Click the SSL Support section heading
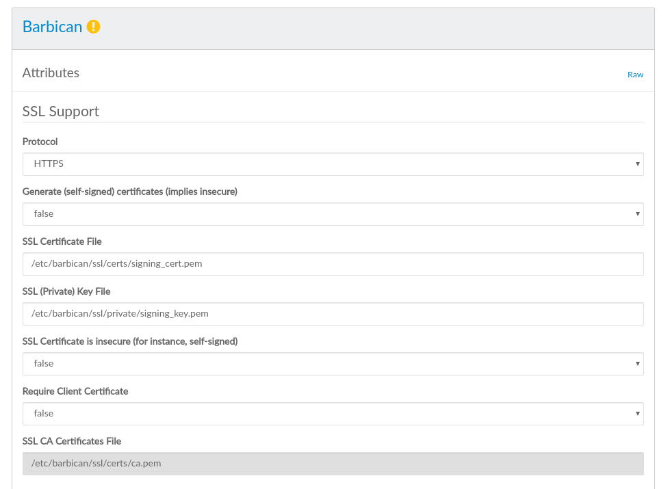This screenshot has height=489, width=670. tap(61, 111)
